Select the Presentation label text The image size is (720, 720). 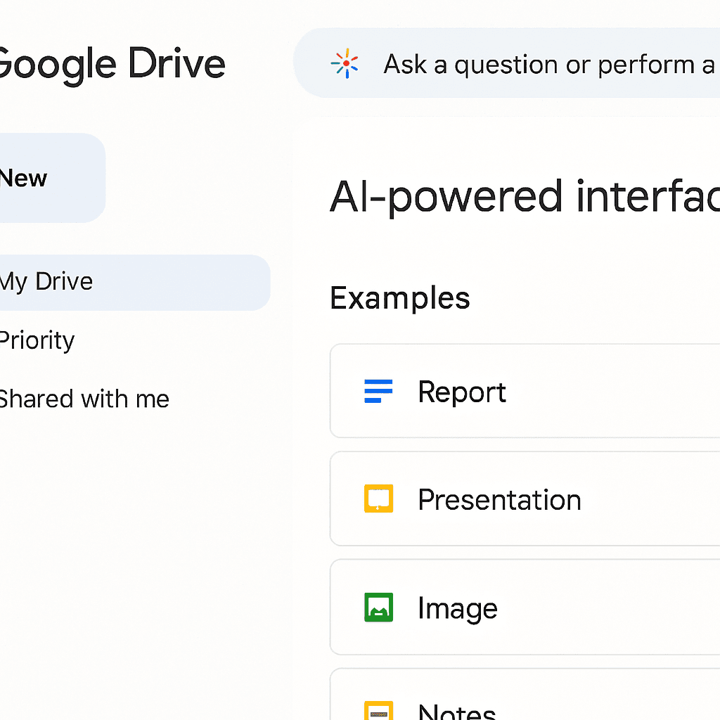point(499,500)
